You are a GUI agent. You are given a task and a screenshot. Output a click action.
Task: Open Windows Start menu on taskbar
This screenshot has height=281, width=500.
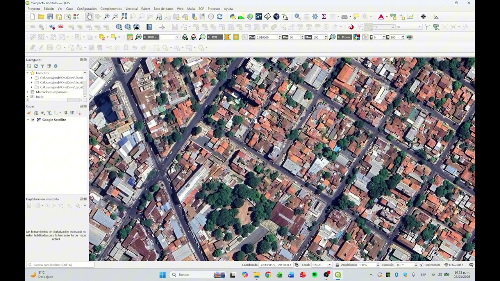162,275
